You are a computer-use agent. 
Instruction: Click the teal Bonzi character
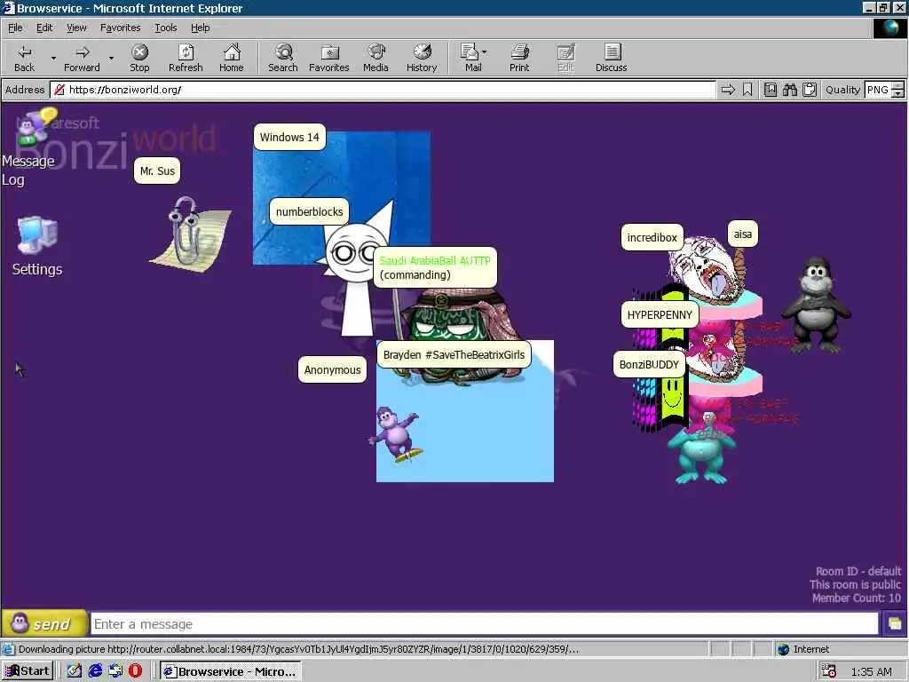701,454
